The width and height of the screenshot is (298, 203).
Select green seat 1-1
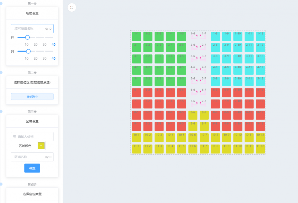(x=136, y=36)
